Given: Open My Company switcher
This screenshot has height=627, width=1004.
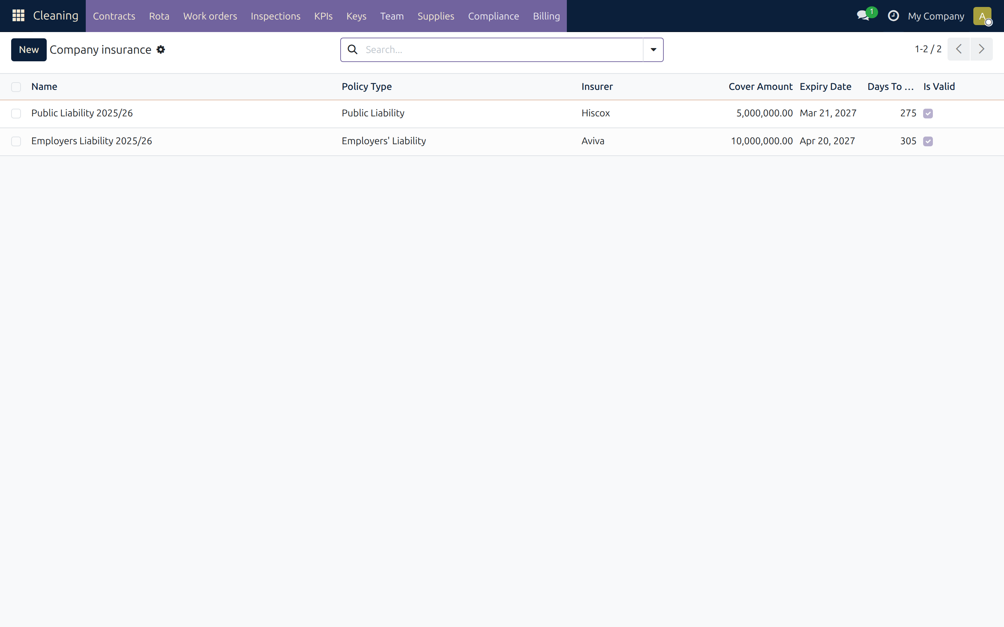Looking at the screenshot, I should (936, 16).
